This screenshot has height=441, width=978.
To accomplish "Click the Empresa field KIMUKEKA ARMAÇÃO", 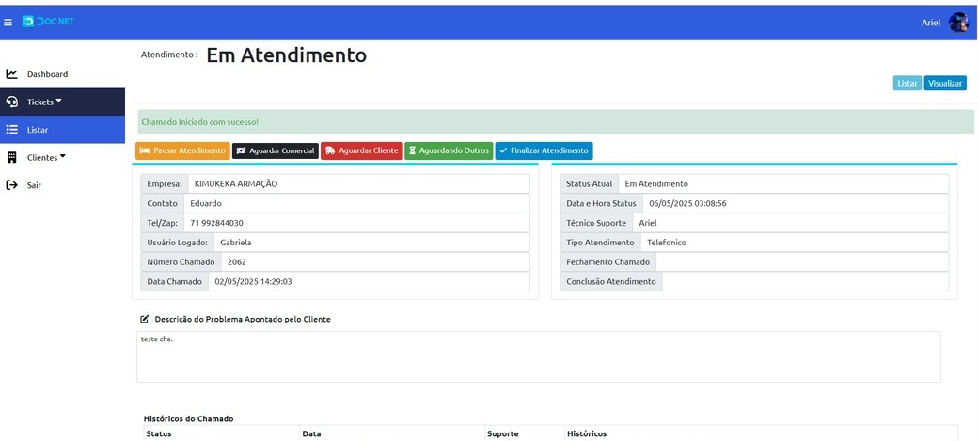I will [x=358, y=184].
